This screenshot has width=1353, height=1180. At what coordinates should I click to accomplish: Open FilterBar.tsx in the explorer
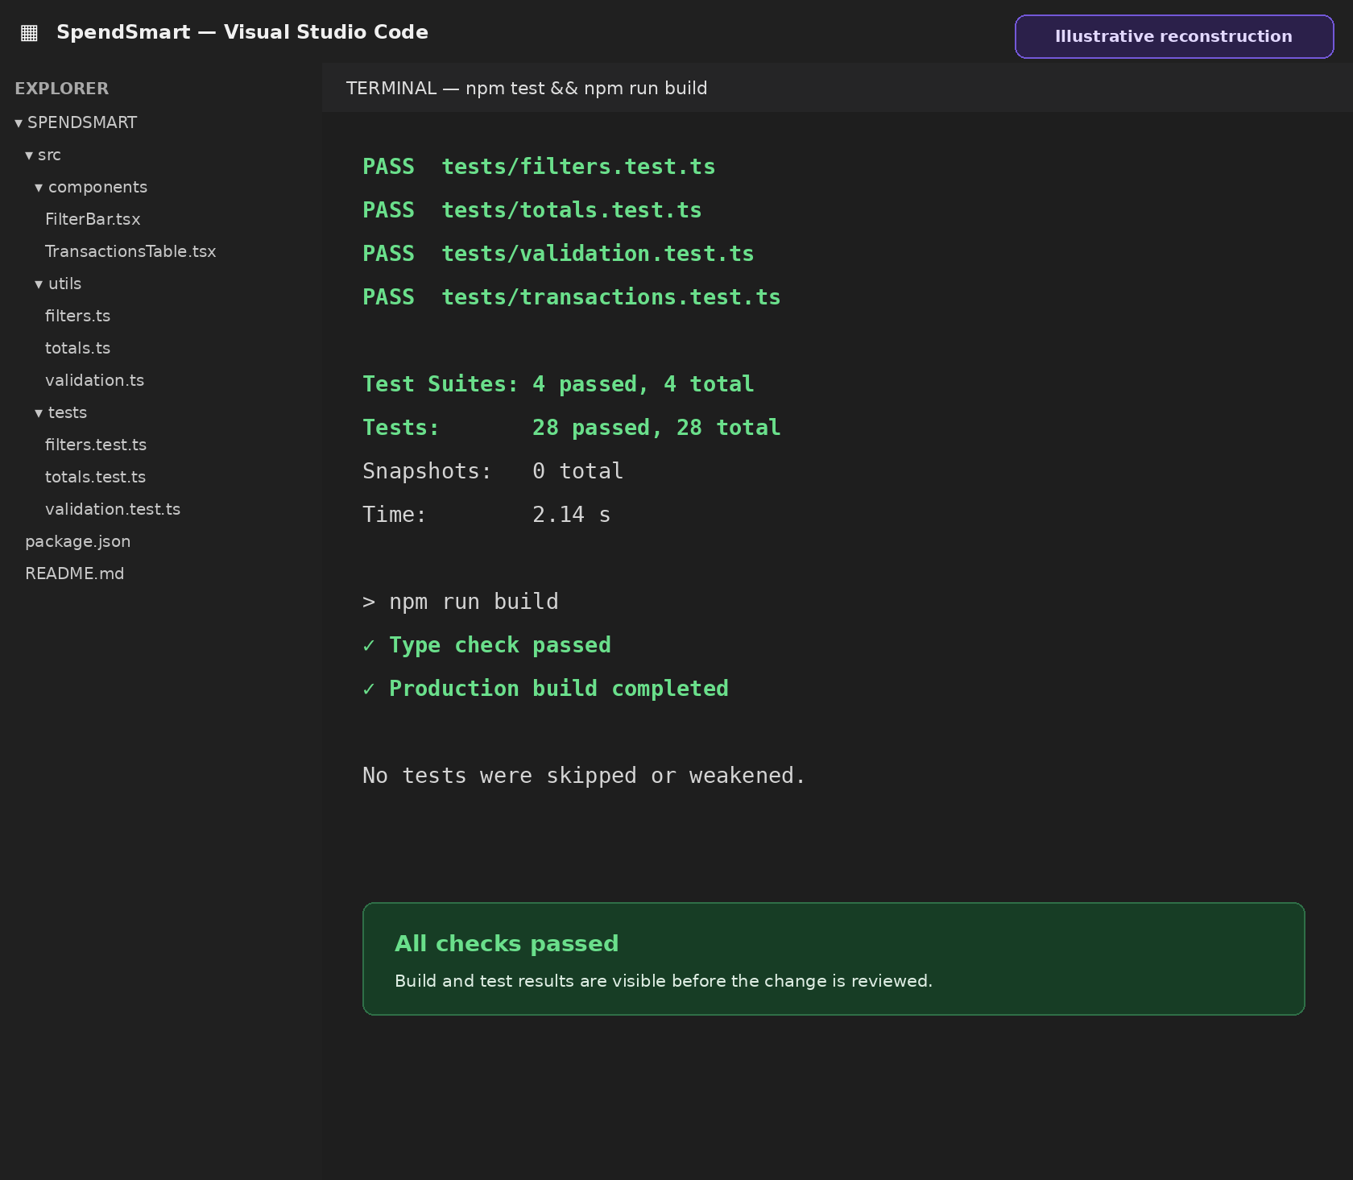(93, 219)
